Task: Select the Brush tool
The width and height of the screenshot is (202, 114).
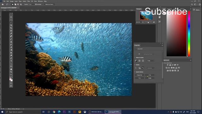Action: click(x=11, y=39)
